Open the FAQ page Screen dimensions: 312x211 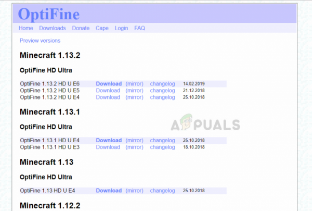pyautogui.click(x=140, y=28)
